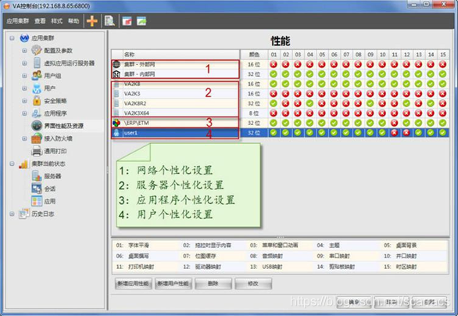
Task: Expand the 配置及参数 tree node
Action: (24, 51)
